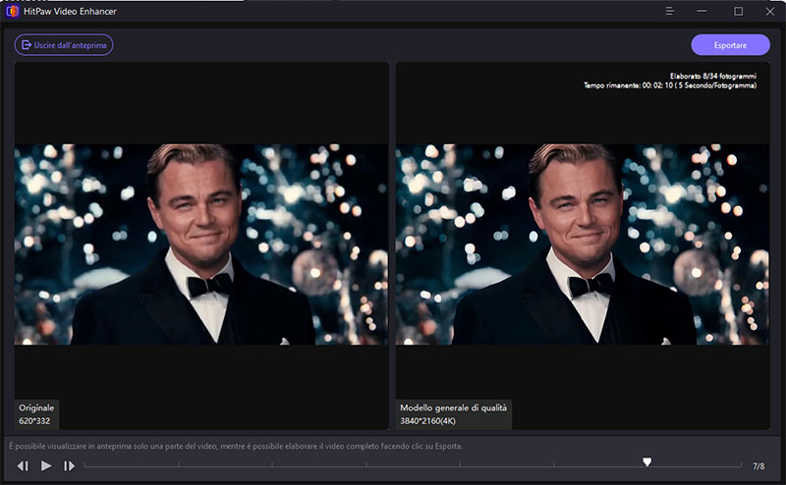Minimize the HitPaw window
Image resolution: width=786 pixels, height=485 pixels.
tap(702, 11)
